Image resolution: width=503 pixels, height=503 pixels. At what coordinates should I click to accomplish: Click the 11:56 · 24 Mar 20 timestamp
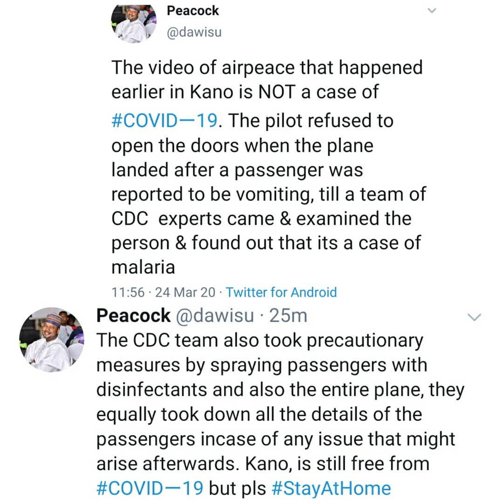[163, 292]
